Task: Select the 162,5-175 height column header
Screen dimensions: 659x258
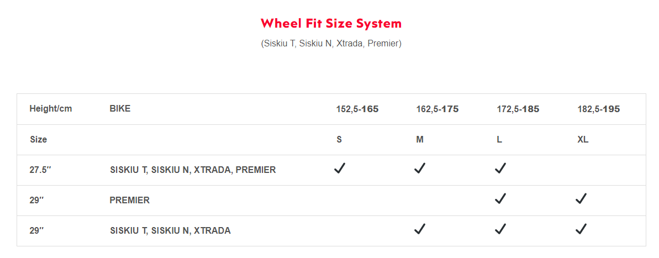Action: pyautogui.click(x=437, y=109)
